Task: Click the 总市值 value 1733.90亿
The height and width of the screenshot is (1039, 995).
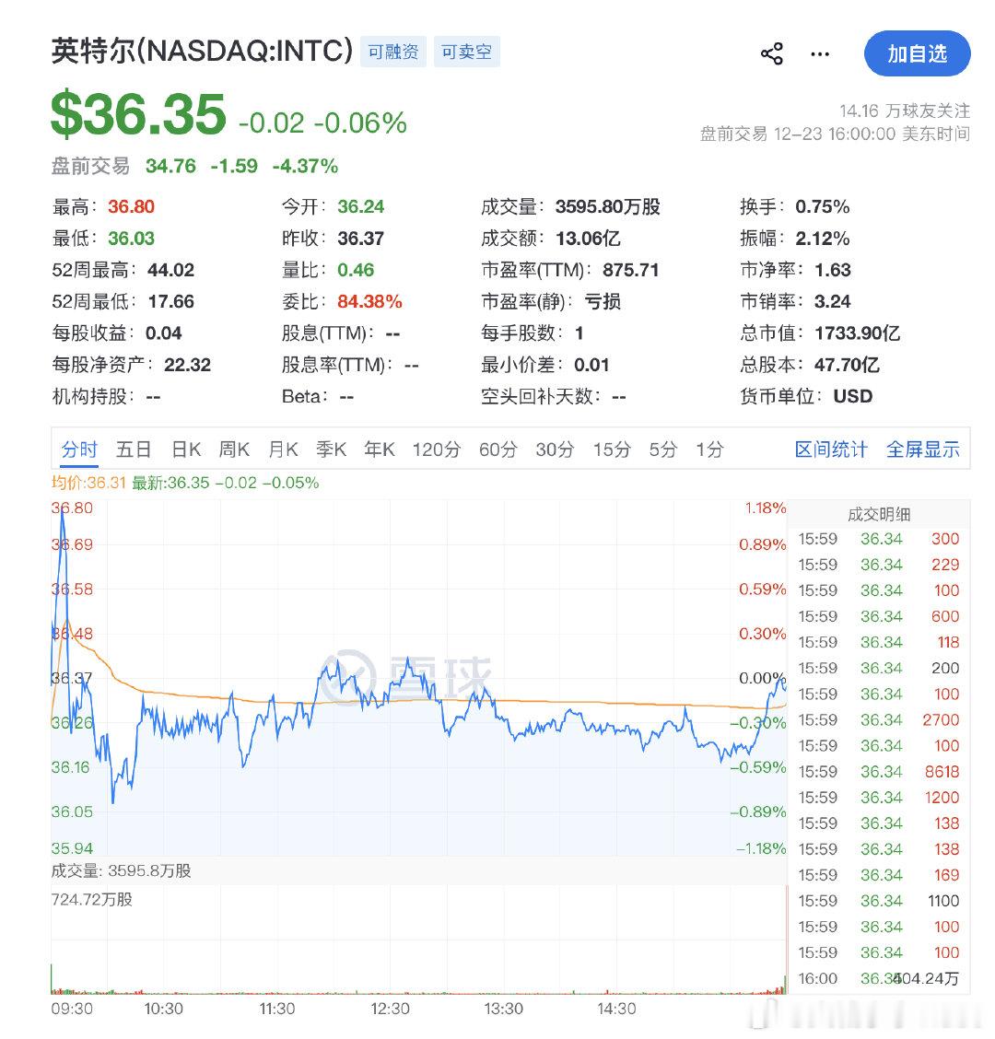Action: click(x=857, y=333)
